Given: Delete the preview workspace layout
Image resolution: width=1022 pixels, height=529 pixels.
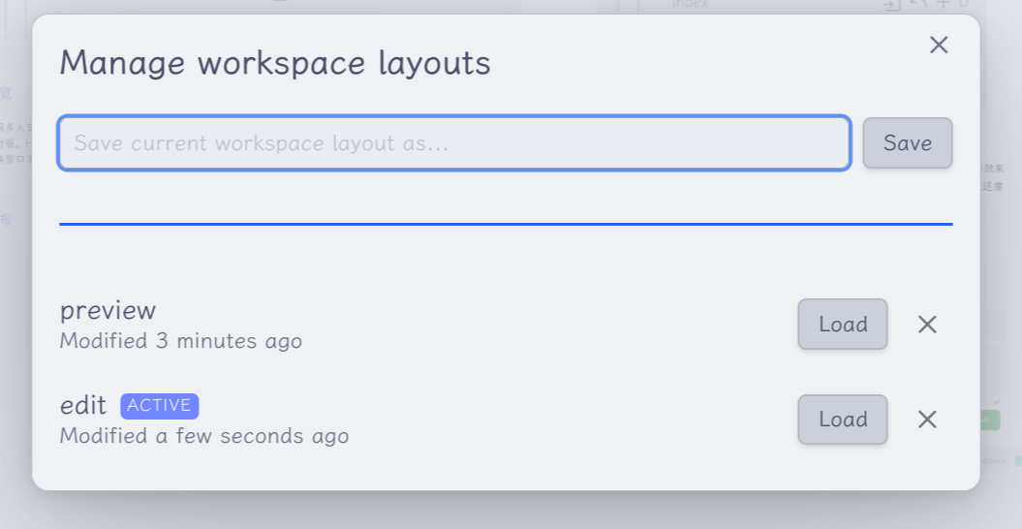Looking at the screenshot, I should (927, 325).
